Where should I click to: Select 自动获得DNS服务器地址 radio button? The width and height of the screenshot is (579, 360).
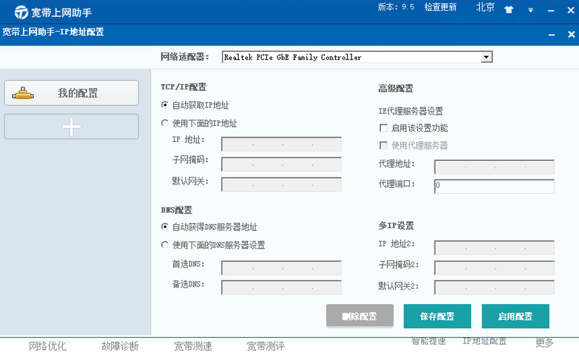[x=165, y=227]
